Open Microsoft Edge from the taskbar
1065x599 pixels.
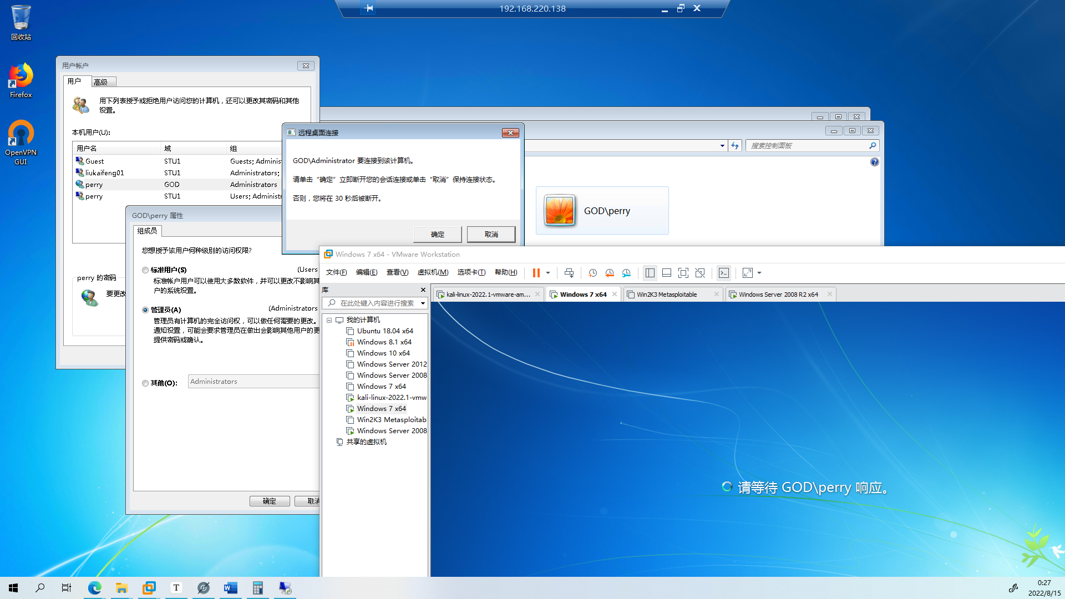(x=95, y=588)
